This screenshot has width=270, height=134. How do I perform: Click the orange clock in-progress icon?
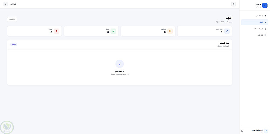point(170,31)
